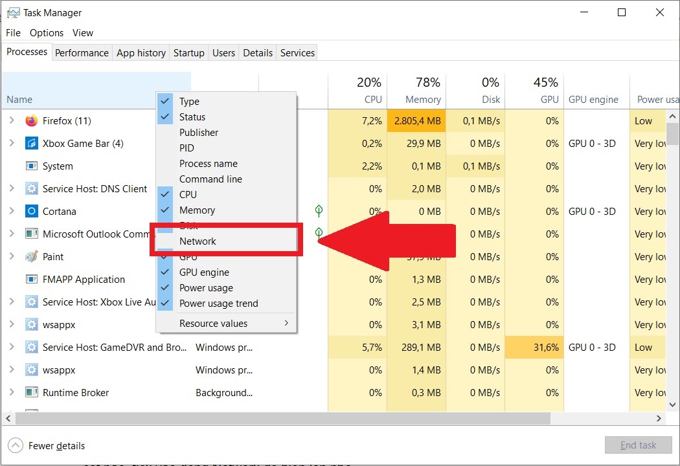Expand Service Host: GameDVR and Broadcast

point(12,347)
